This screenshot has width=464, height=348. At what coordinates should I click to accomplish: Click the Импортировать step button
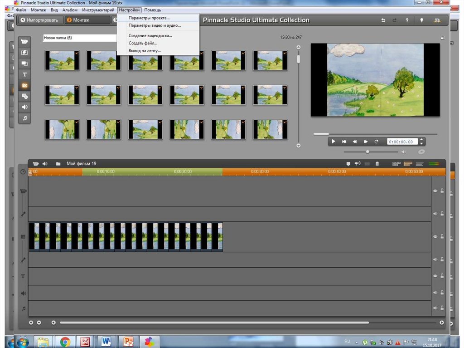(39, 20)
